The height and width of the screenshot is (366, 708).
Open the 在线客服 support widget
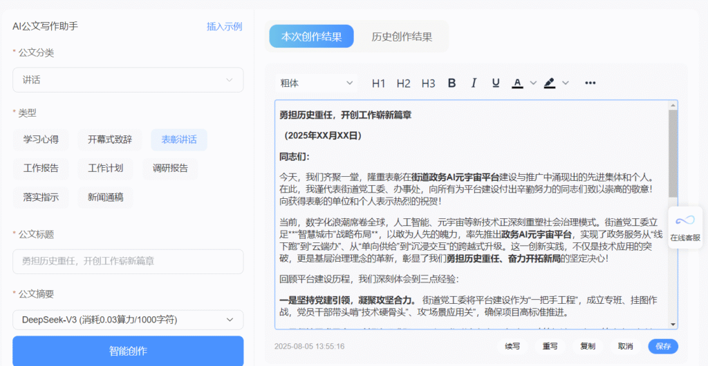[x=684, y=228]
